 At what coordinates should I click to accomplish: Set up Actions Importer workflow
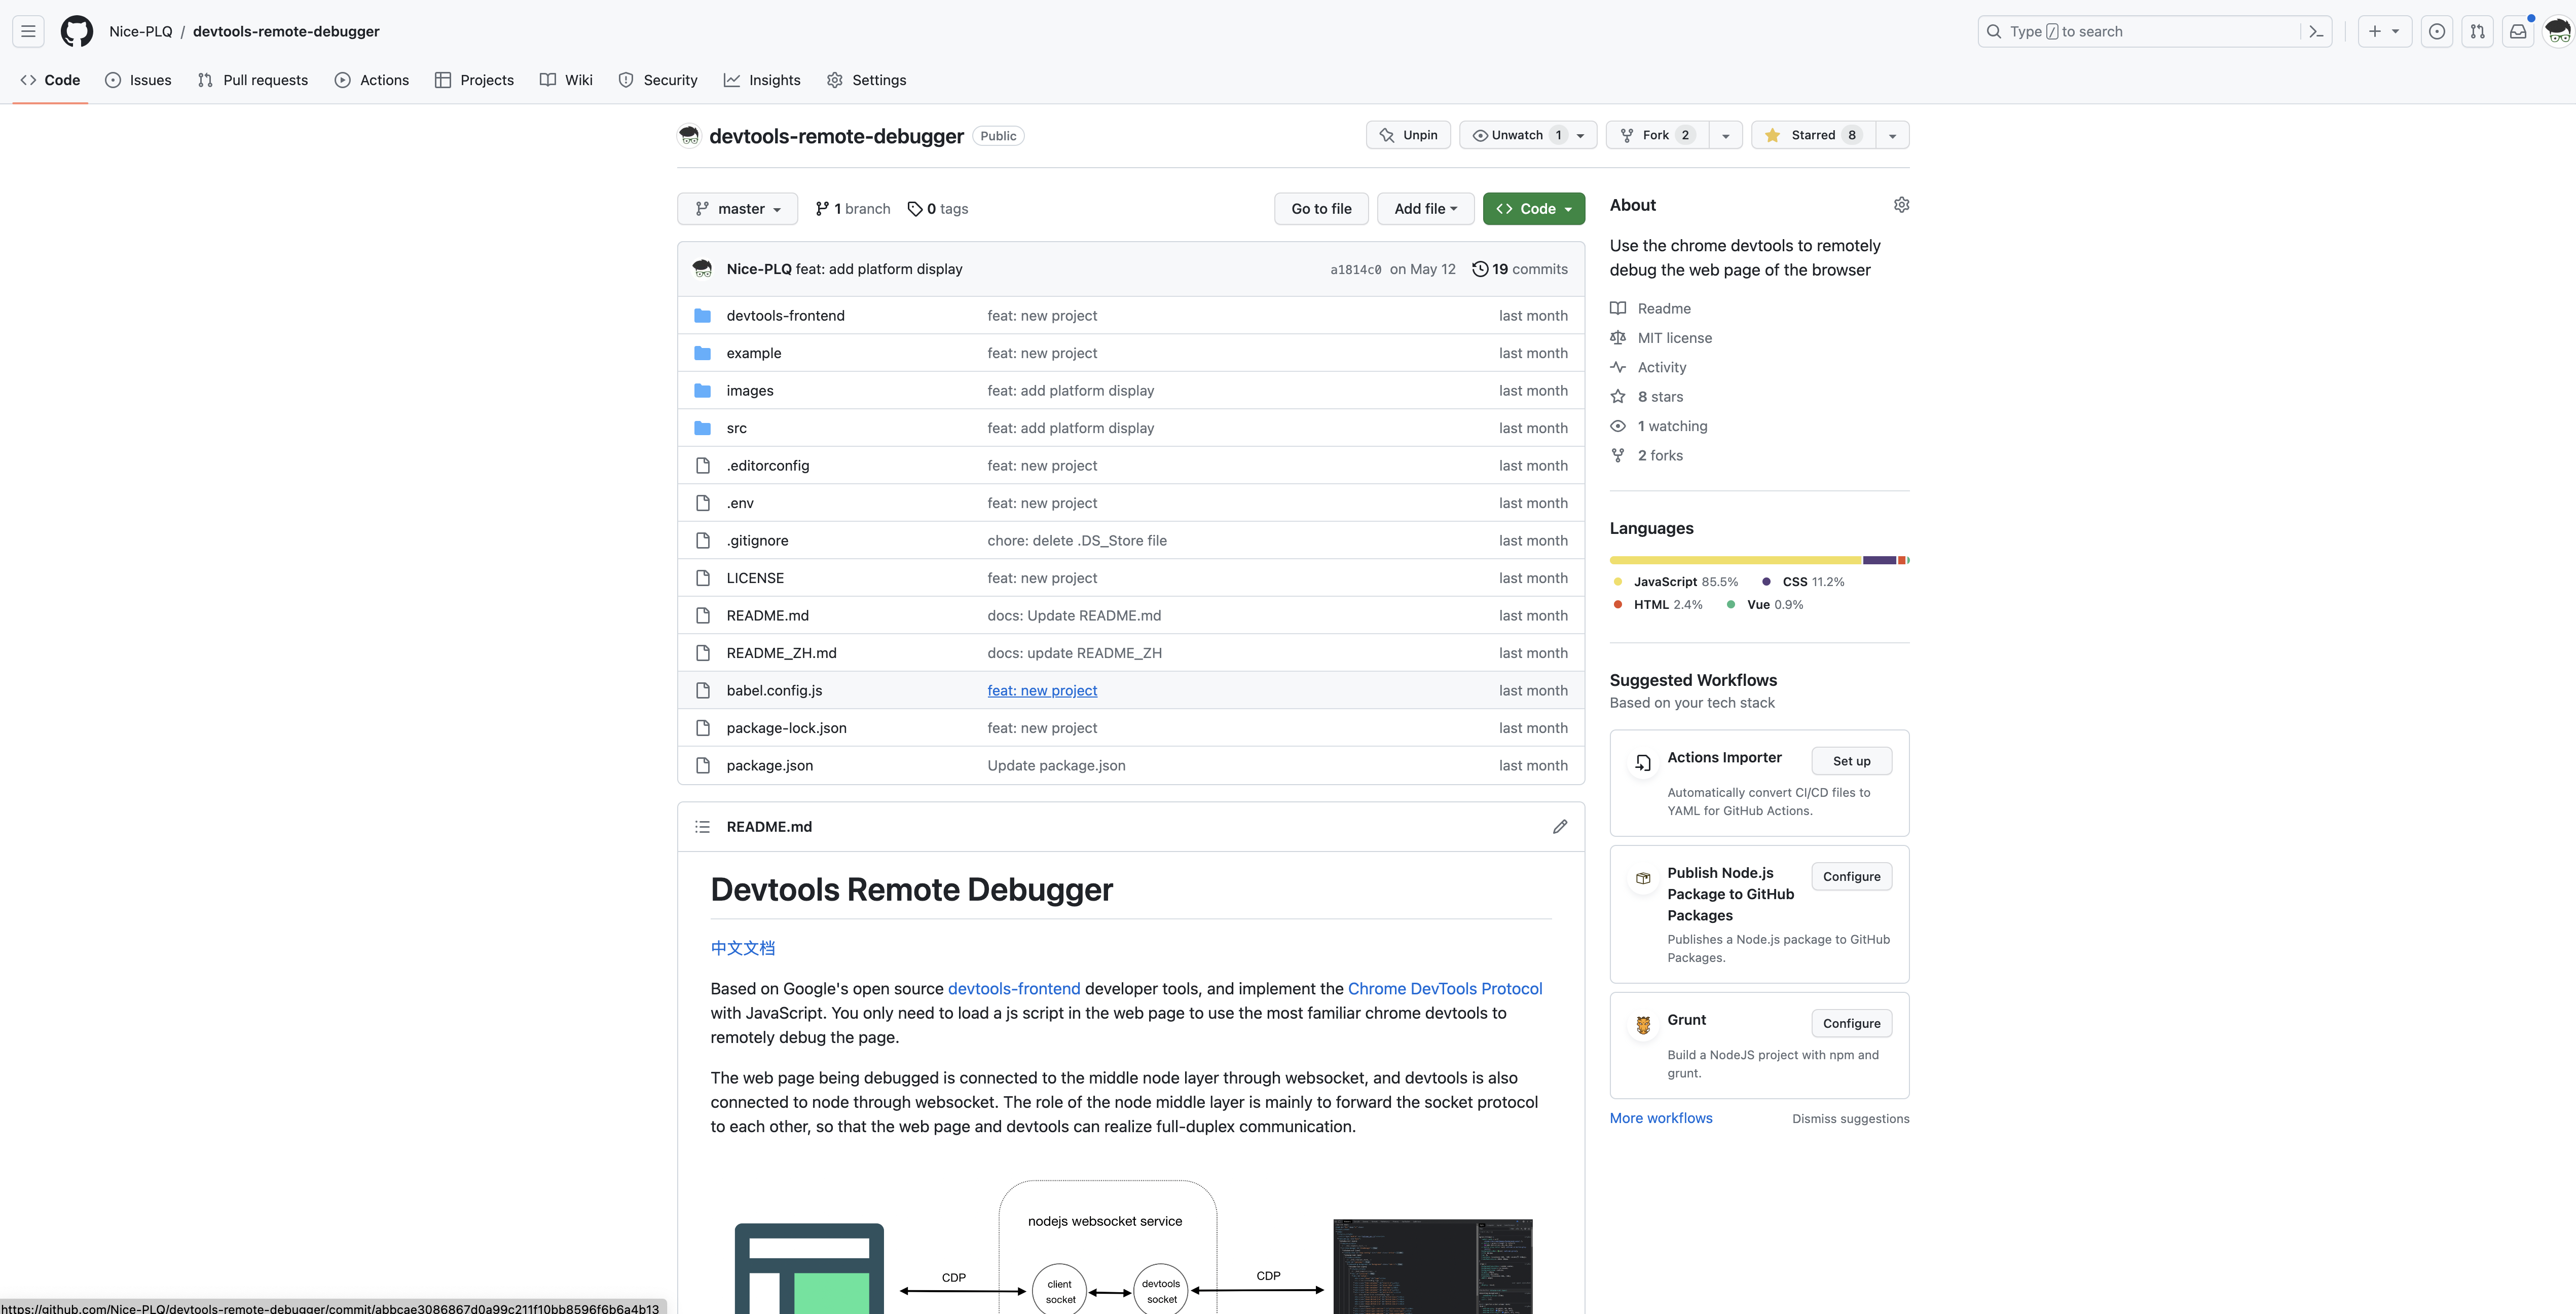pos(1851,761)
